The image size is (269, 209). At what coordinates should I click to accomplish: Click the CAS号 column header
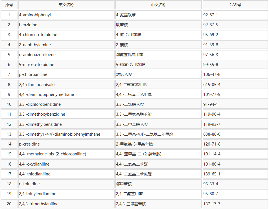coord(235,5)
